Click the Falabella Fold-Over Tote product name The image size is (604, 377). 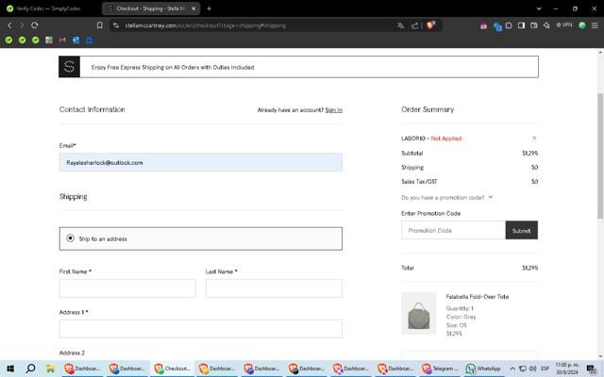point(478,297)
